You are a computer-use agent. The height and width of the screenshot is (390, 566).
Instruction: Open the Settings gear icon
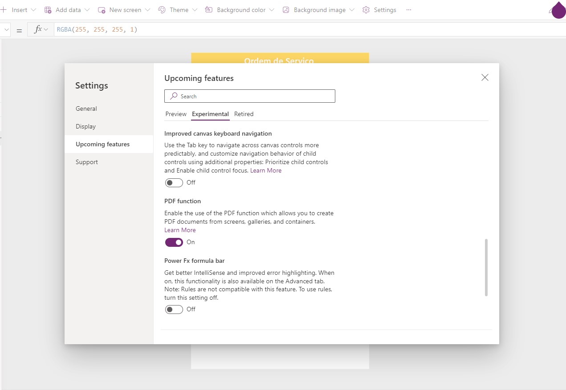click(366, 9)
